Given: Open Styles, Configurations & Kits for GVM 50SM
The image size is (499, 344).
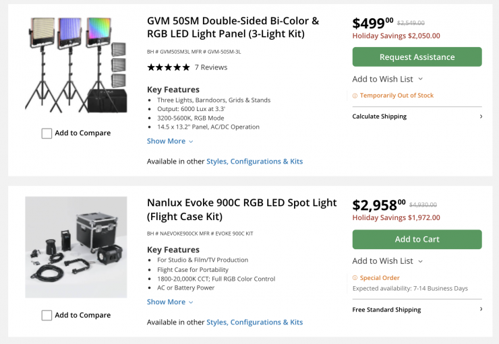Looking at the screenshot, I should (x=254, y=162).
